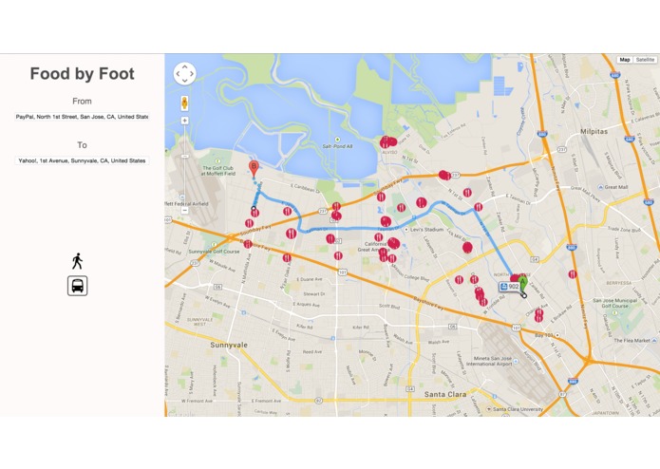The width and height of the screenshot is (660, 469).
Task: Click the Salt-Pond A8 label
Action: click(337, 146)
